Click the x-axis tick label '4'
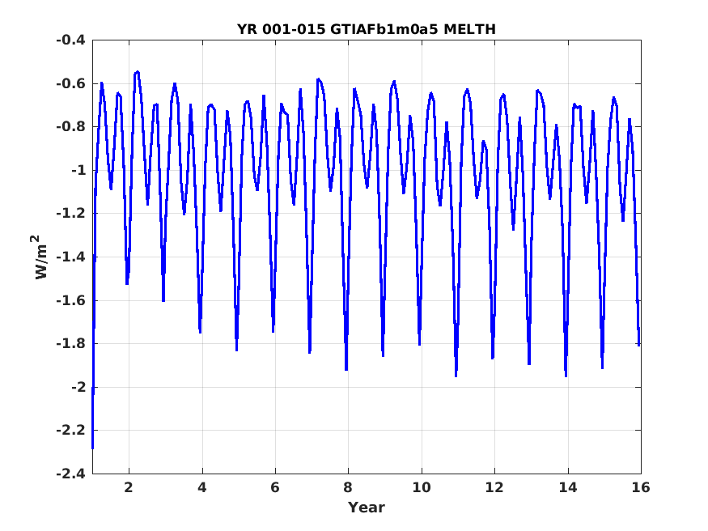The width and height of the screenshot is (708, 531). [x=202, y=487]
